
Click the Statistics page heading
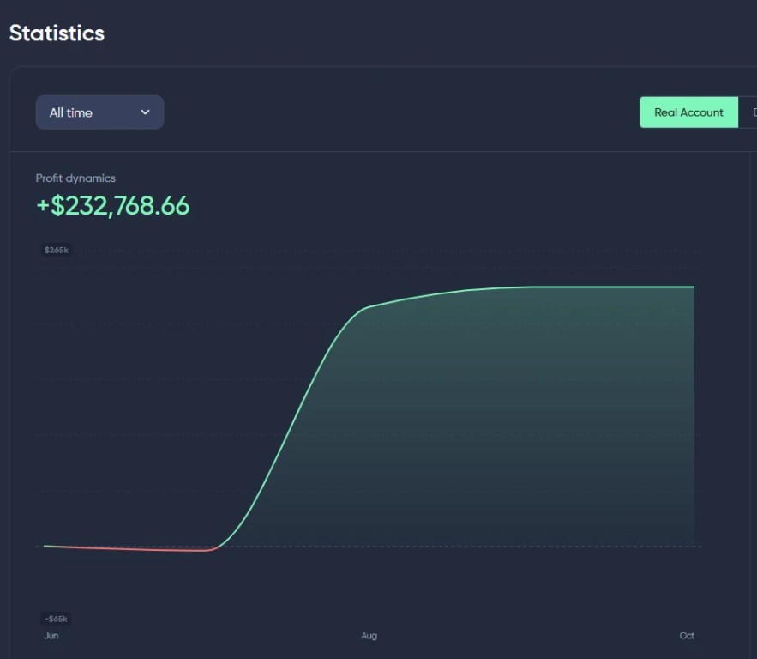pyautogui.click(x=57, y=33)
